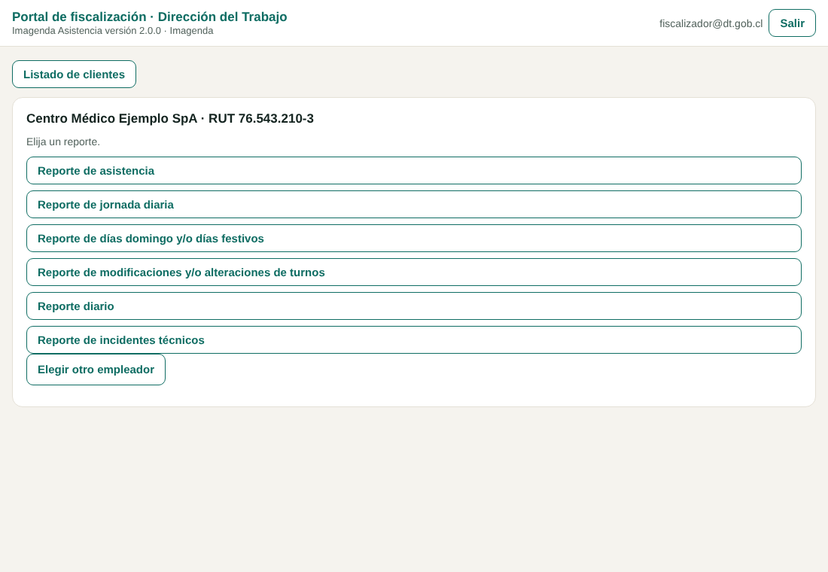Open Reporte de días domingo y/o días festivos
Image resolution: width=828 pixels, height=572 pixels.
click(x=414, y=238)
